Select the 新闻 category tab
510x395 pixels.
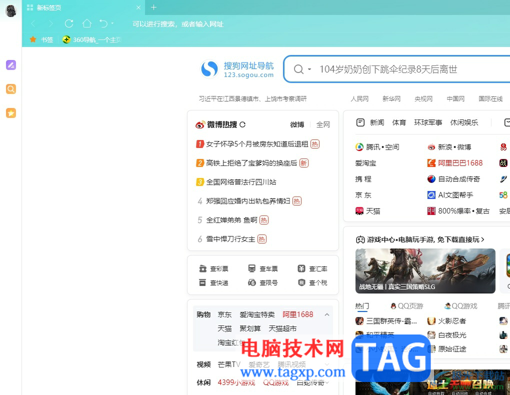tap(377, 122)
